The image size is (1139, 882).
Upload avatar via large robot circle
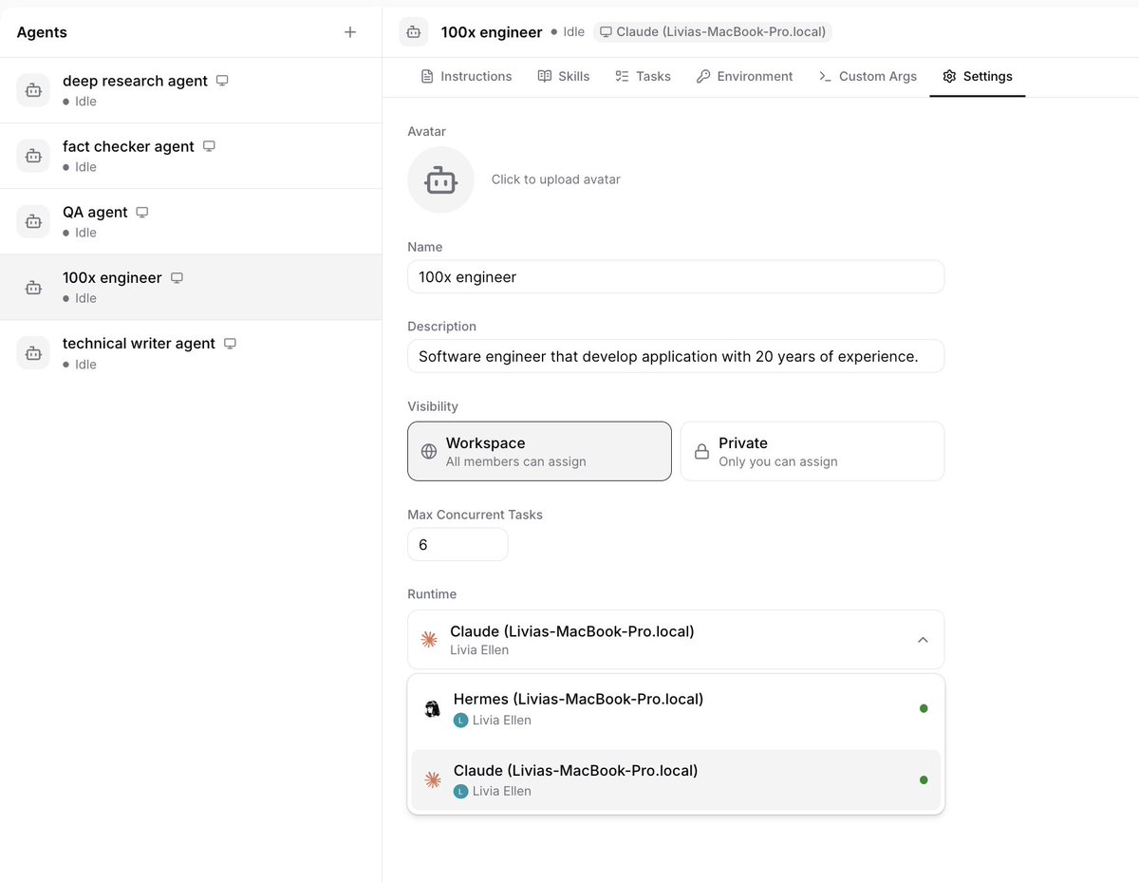click(440, 179)
